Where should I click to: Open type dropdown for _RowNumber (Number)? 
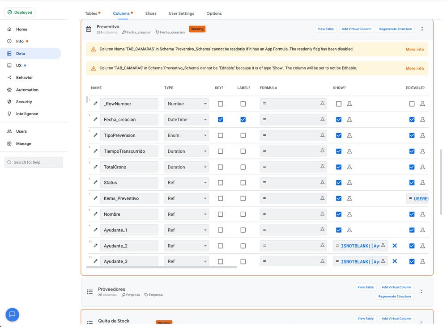tap(187, 104)
